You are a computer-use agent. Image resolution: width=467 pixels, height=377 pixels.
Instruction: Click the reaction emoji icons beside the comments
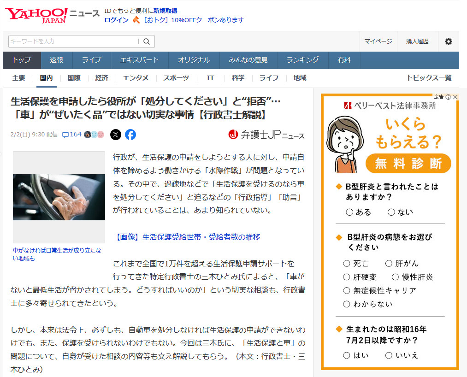pos(94,135)
